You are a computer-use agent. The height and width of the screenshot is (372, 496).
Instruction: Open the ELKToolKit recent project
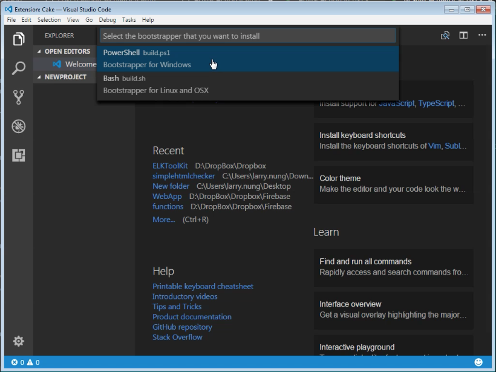(x=170, y=166)
